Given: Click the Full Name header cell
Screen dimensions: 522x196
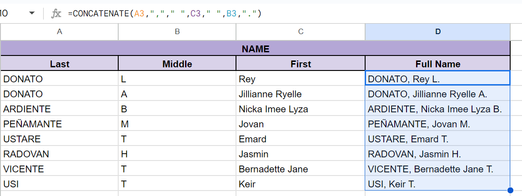Looking at the screenshot, I should click(437, 64).
